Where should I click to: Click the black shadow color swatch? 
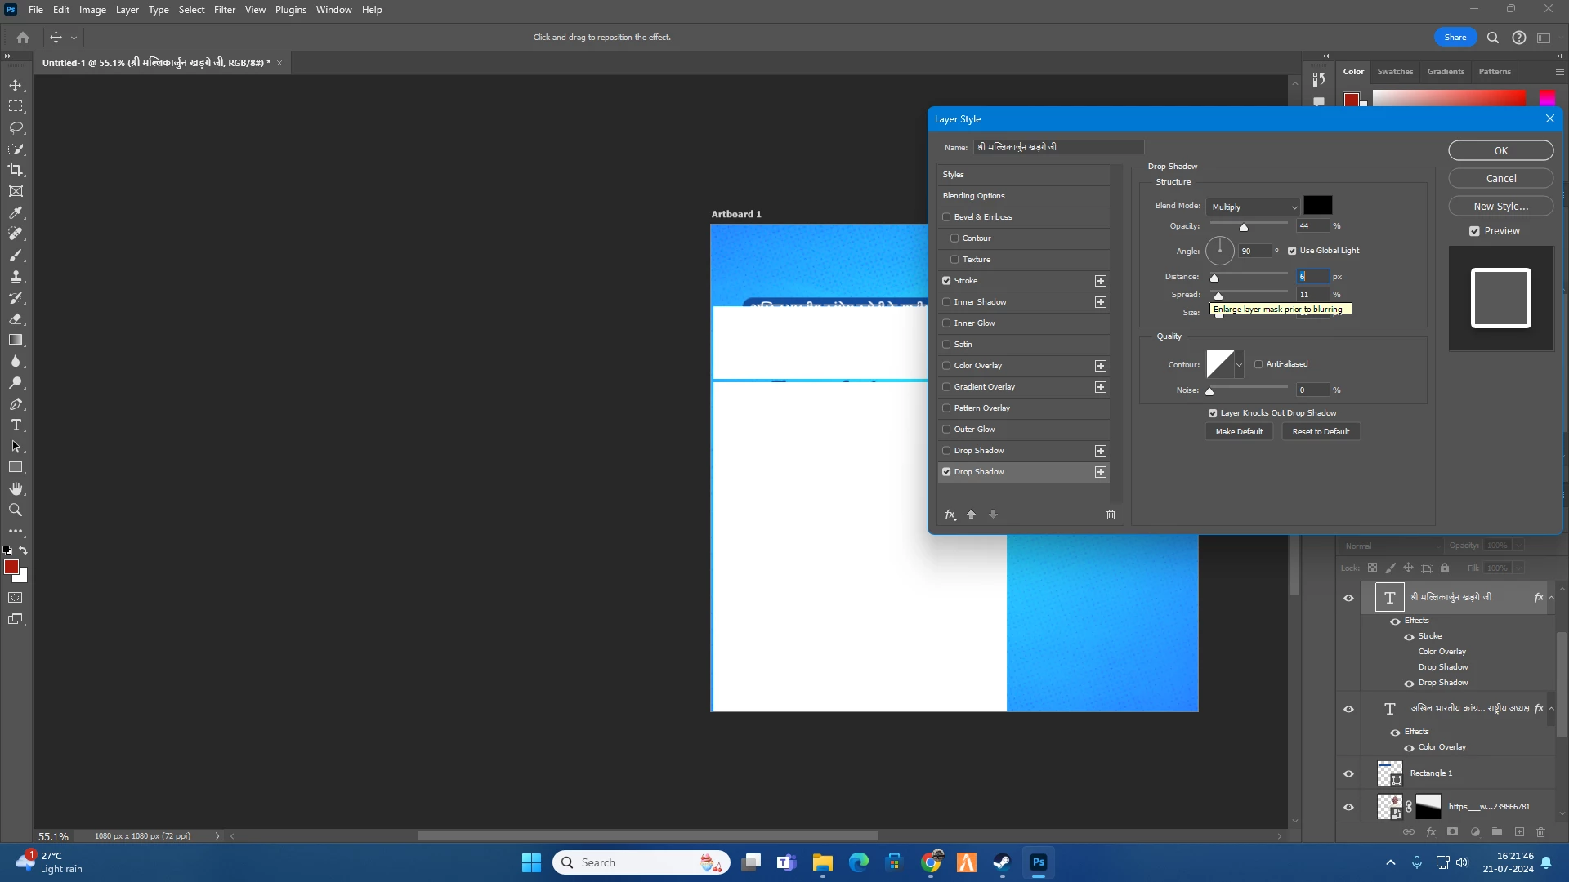1317,206
